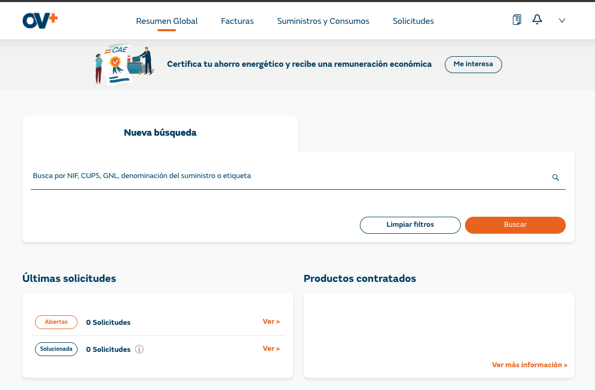Viewport: 595px width, 390px height.
Task: Click Ver link for Abiertas solicitudes
Action: coord(271,322)
